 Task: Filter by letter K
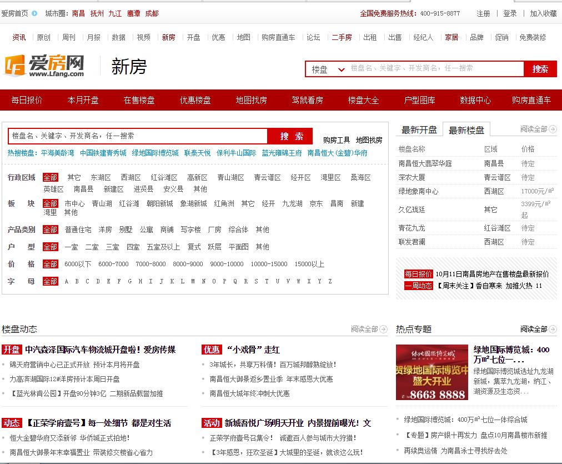click(x=172, y=282)
